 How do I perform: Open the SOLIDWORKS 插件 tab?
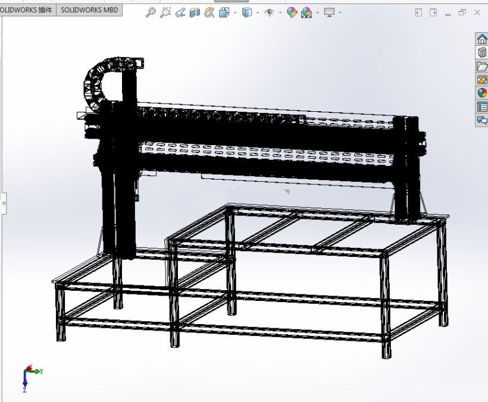27,10
